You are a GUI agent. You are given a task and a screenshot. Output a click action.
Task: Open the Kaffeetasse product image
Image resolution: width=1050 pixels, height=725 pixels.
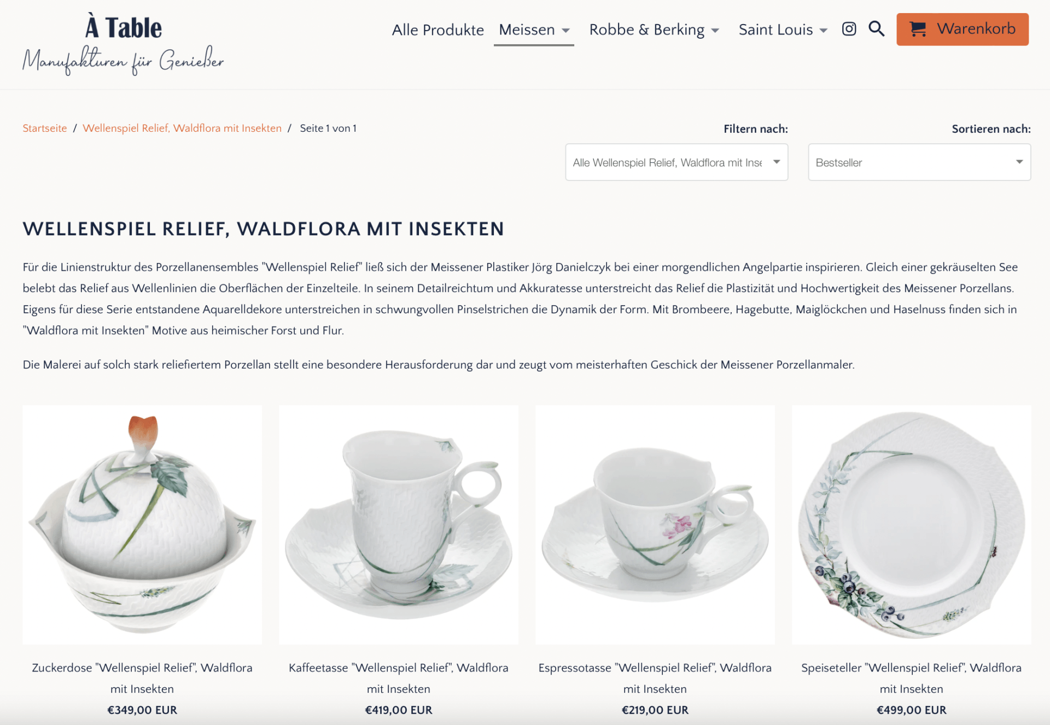[399, 525]
